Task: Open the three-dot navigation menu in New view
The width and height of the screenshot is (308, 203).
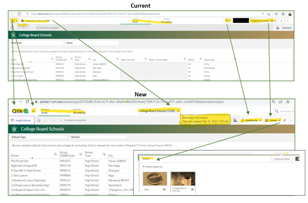Action: pyautogui.click(x=33, y=111)
